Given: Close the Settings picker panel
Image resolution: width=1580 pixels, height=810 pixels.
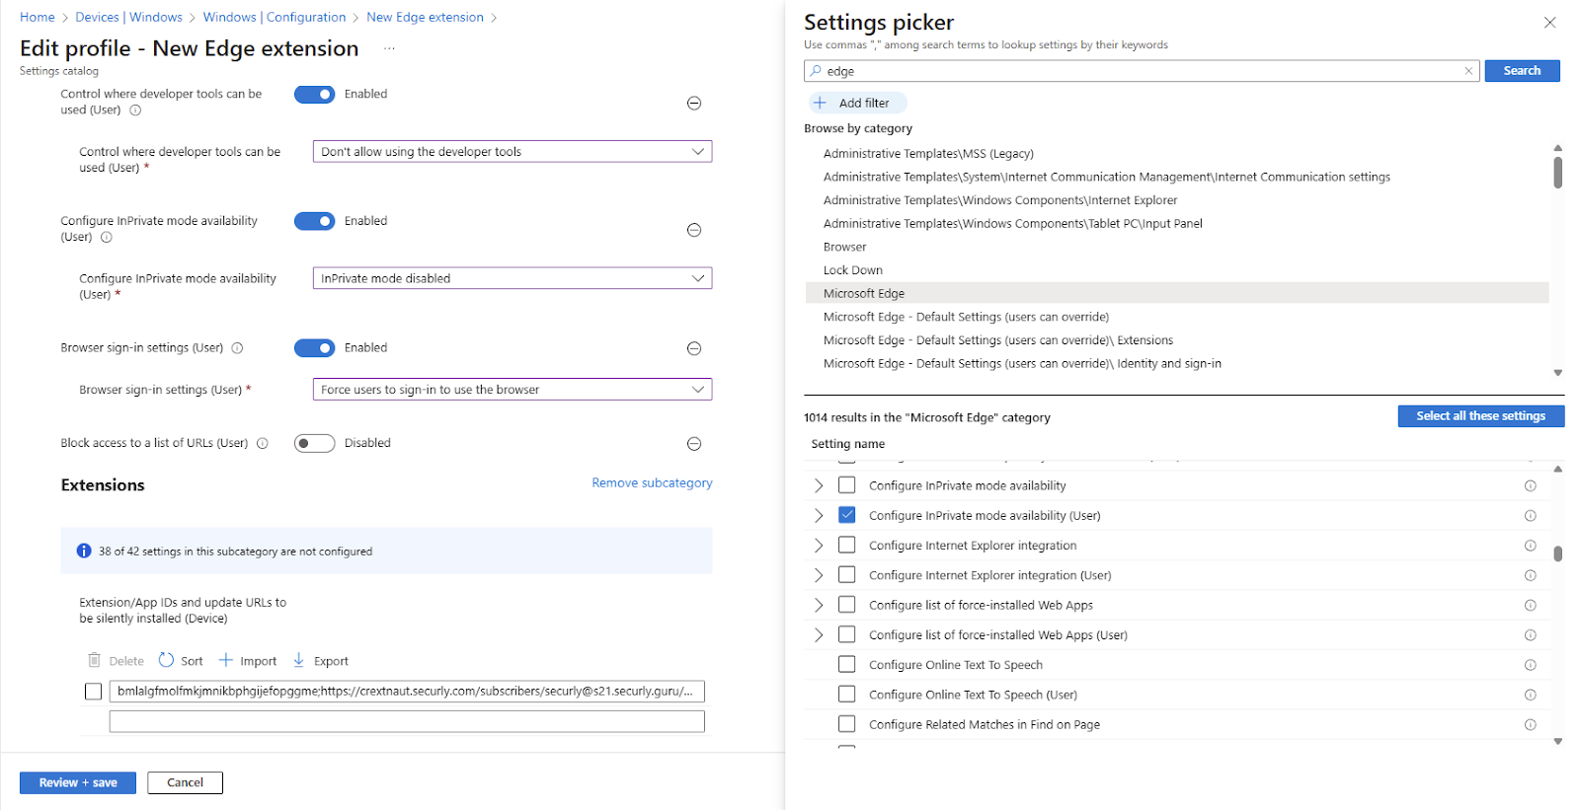Looking at the screenshot, I should tap(1549, 23).
